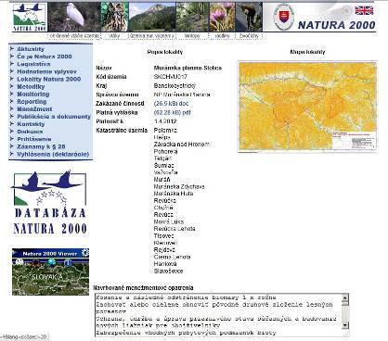Screen dimensions: 388x341
Task: Open the 'chránené vtáčie územia' tab
Action: tap(74, 36)
